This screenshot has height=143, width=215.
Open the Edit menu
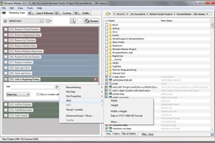(x=12, y=8)
